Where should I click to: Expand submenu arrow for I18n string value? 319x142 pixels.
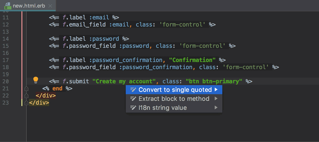[216, 108]
